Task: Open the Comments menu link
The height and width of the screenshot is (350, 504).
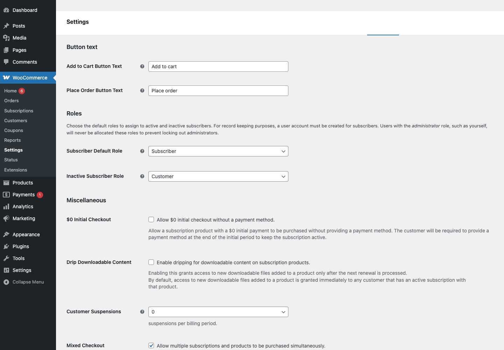Action: point(25,62)
